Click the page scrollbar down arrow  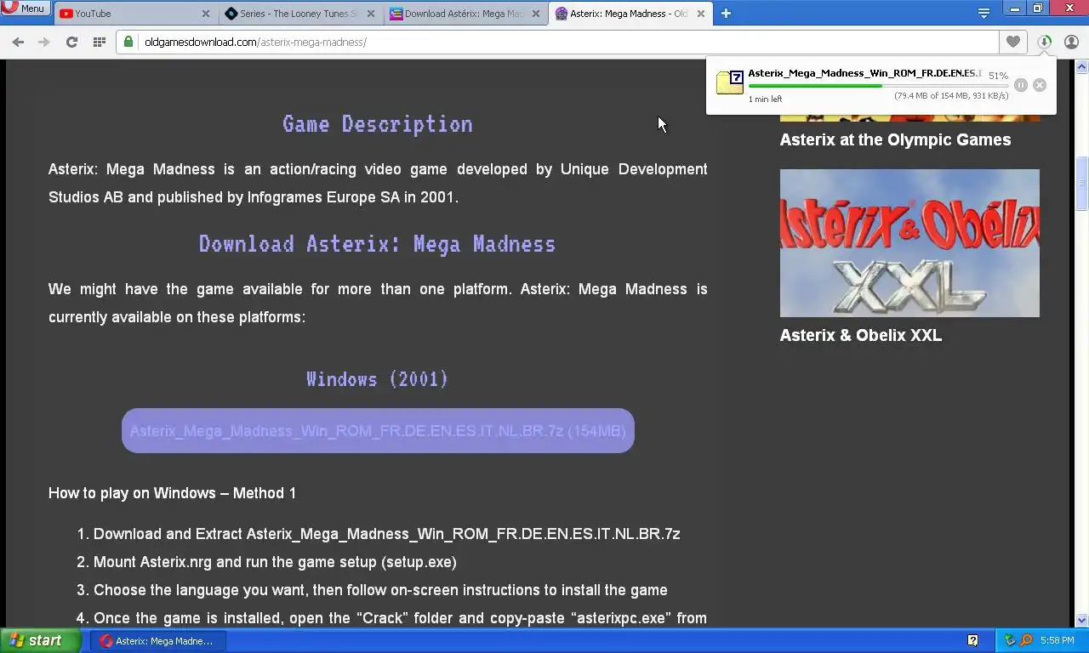click(x=1082, y=620)
